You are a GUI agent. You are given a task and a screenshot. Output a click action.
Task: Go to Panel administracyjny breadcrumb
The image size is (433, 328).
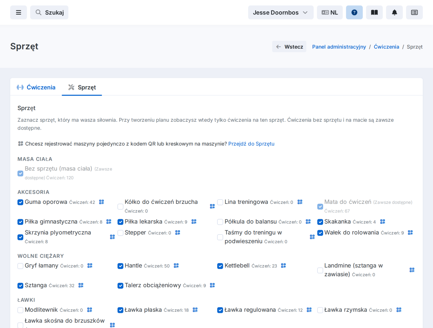(339, 47)
